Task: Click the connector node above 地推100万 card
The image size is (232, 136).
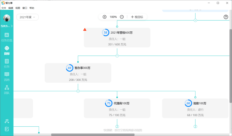Action: 195,97
